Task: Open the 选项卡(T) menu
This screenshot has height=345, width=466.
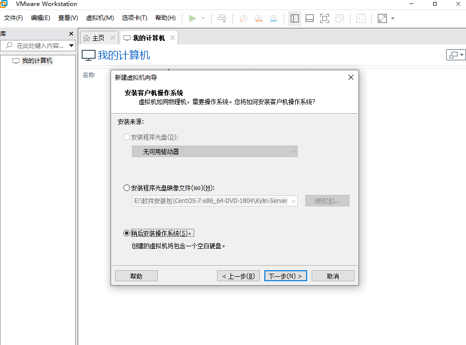Action: pyautogui.click(x=134, y=18)
